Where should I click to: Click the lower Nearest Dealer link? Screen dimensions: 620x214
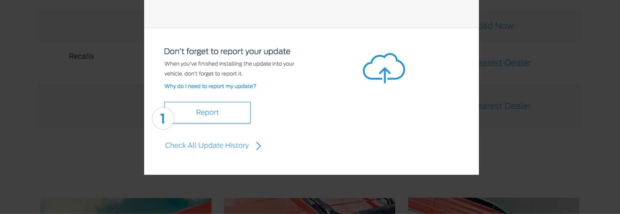point(505,106)
